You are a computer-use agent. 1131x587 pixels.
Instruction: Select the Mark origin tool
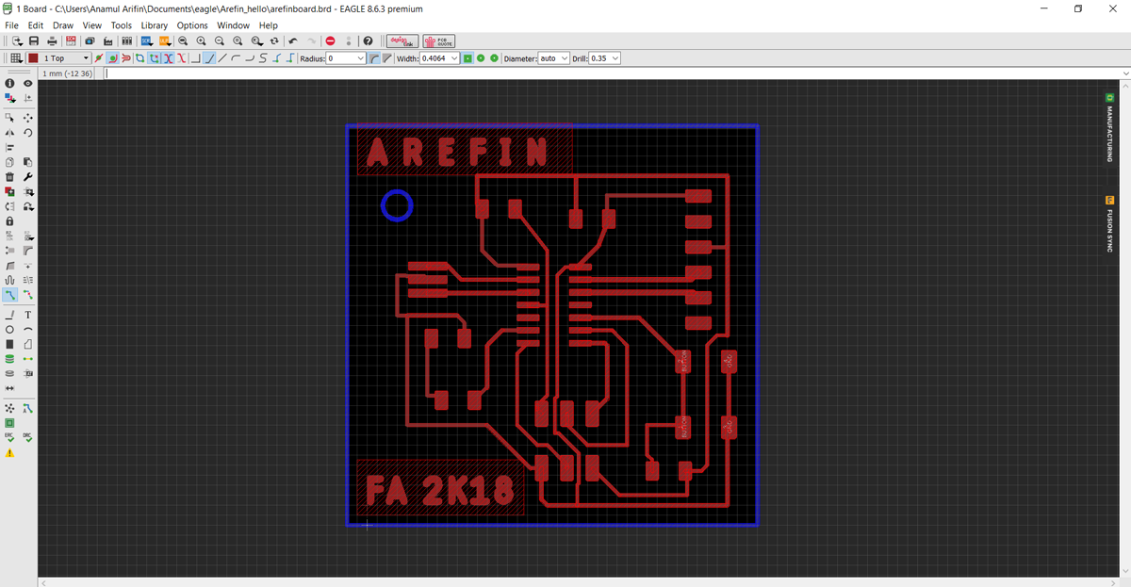pos(28,97)
